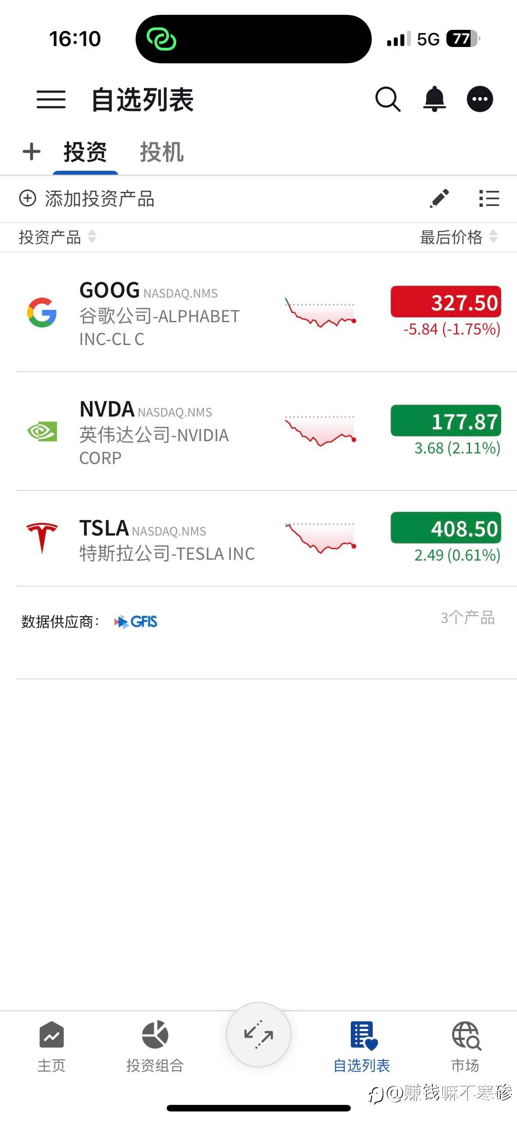This screenshot has height=1122, width=517.
Task: Open 市场 market tab
Action: pos(465,1046)
